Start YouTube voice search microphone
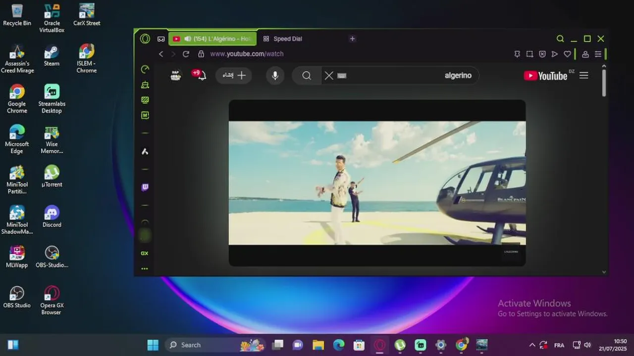Viewport: 634px width, 356px height. click(275, 76)
